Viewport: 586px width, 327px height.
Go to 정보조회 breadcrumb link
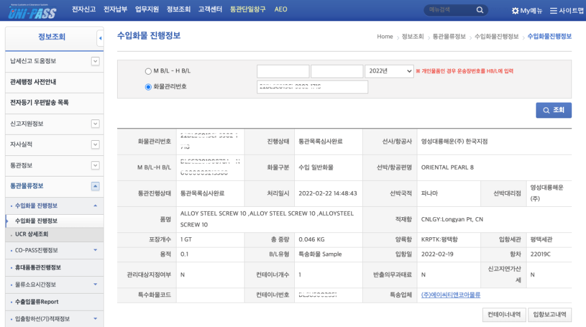(413, 36)
